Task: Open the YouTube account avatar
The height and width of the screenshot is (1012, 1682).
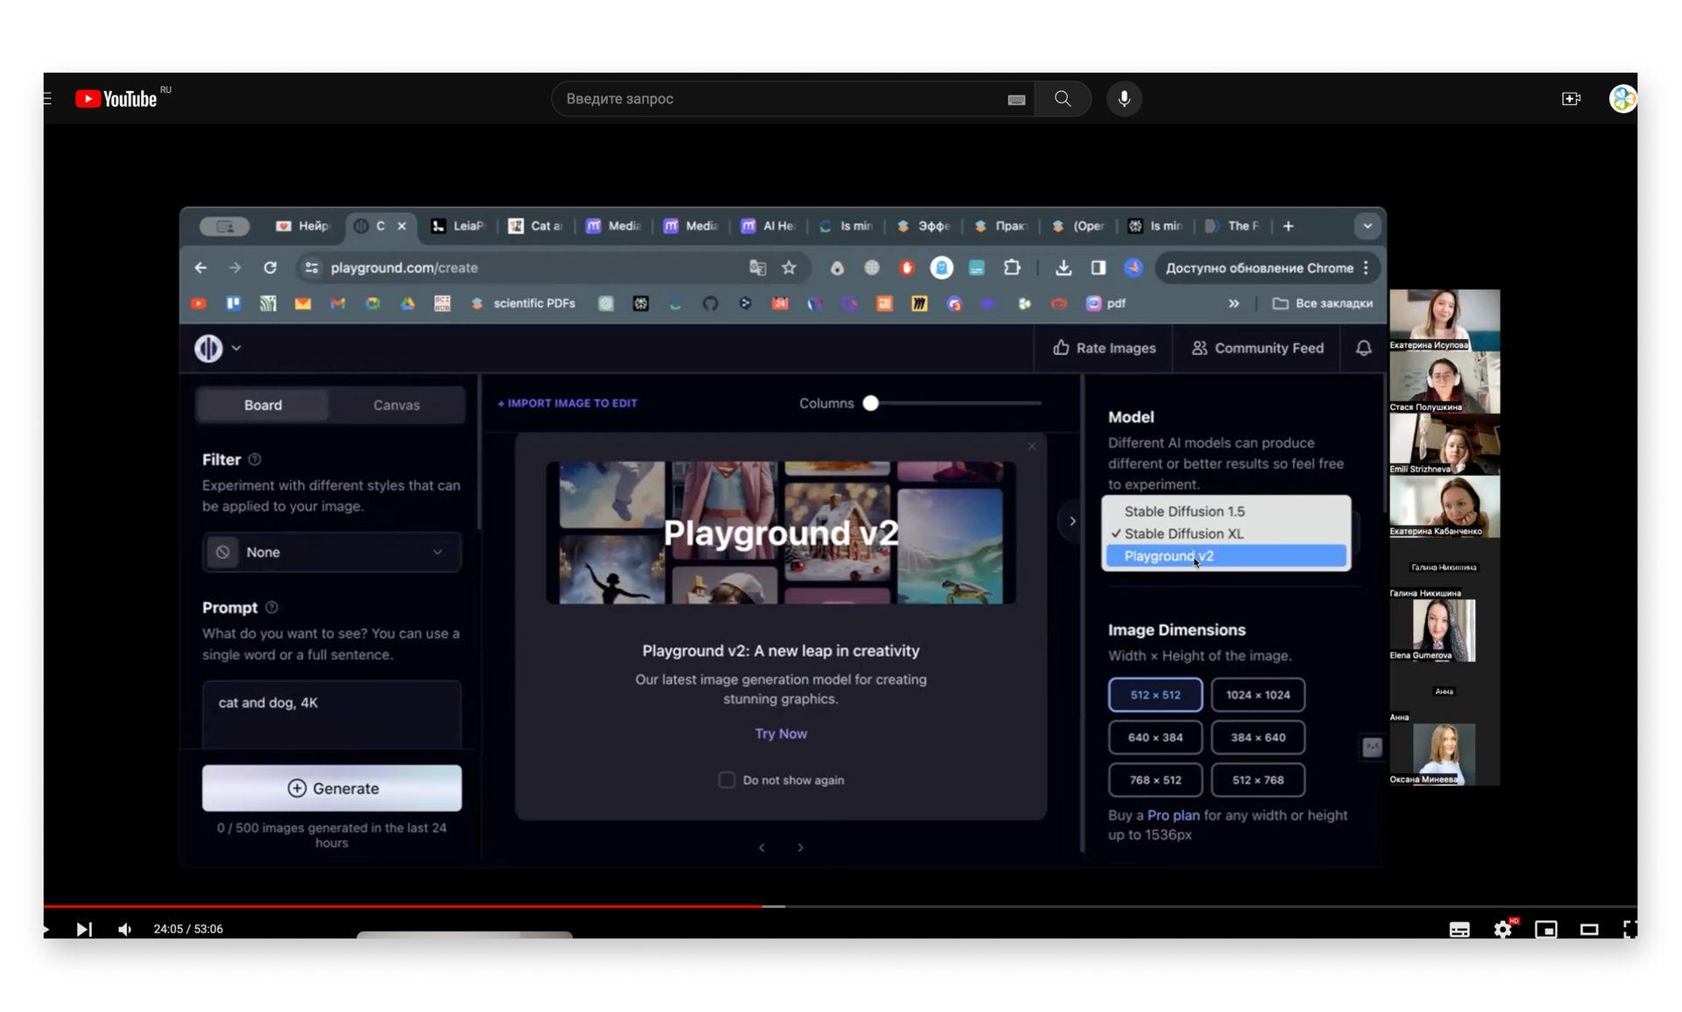Action: (x=1622, y=99)
